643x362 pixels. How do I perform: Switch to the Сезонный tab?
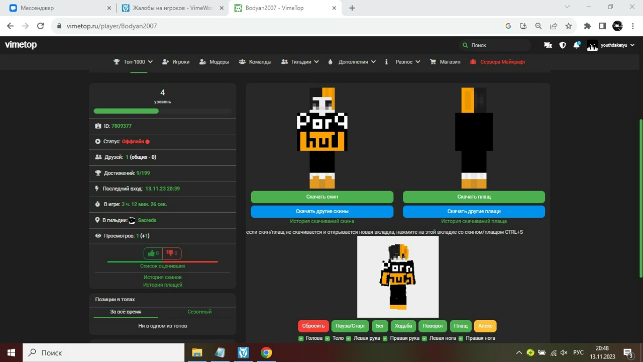pos(199,312)
